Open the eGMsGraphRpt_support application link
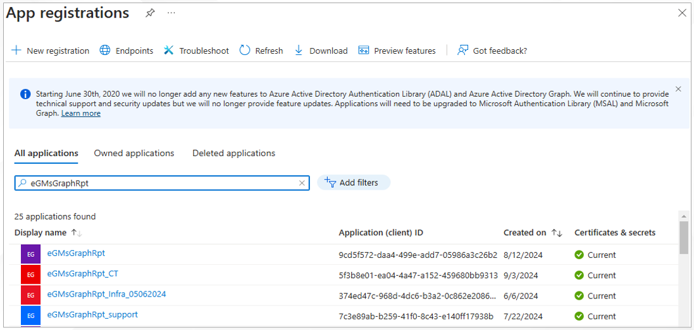Viewport: 694px width, 330px height. (92, 314)
